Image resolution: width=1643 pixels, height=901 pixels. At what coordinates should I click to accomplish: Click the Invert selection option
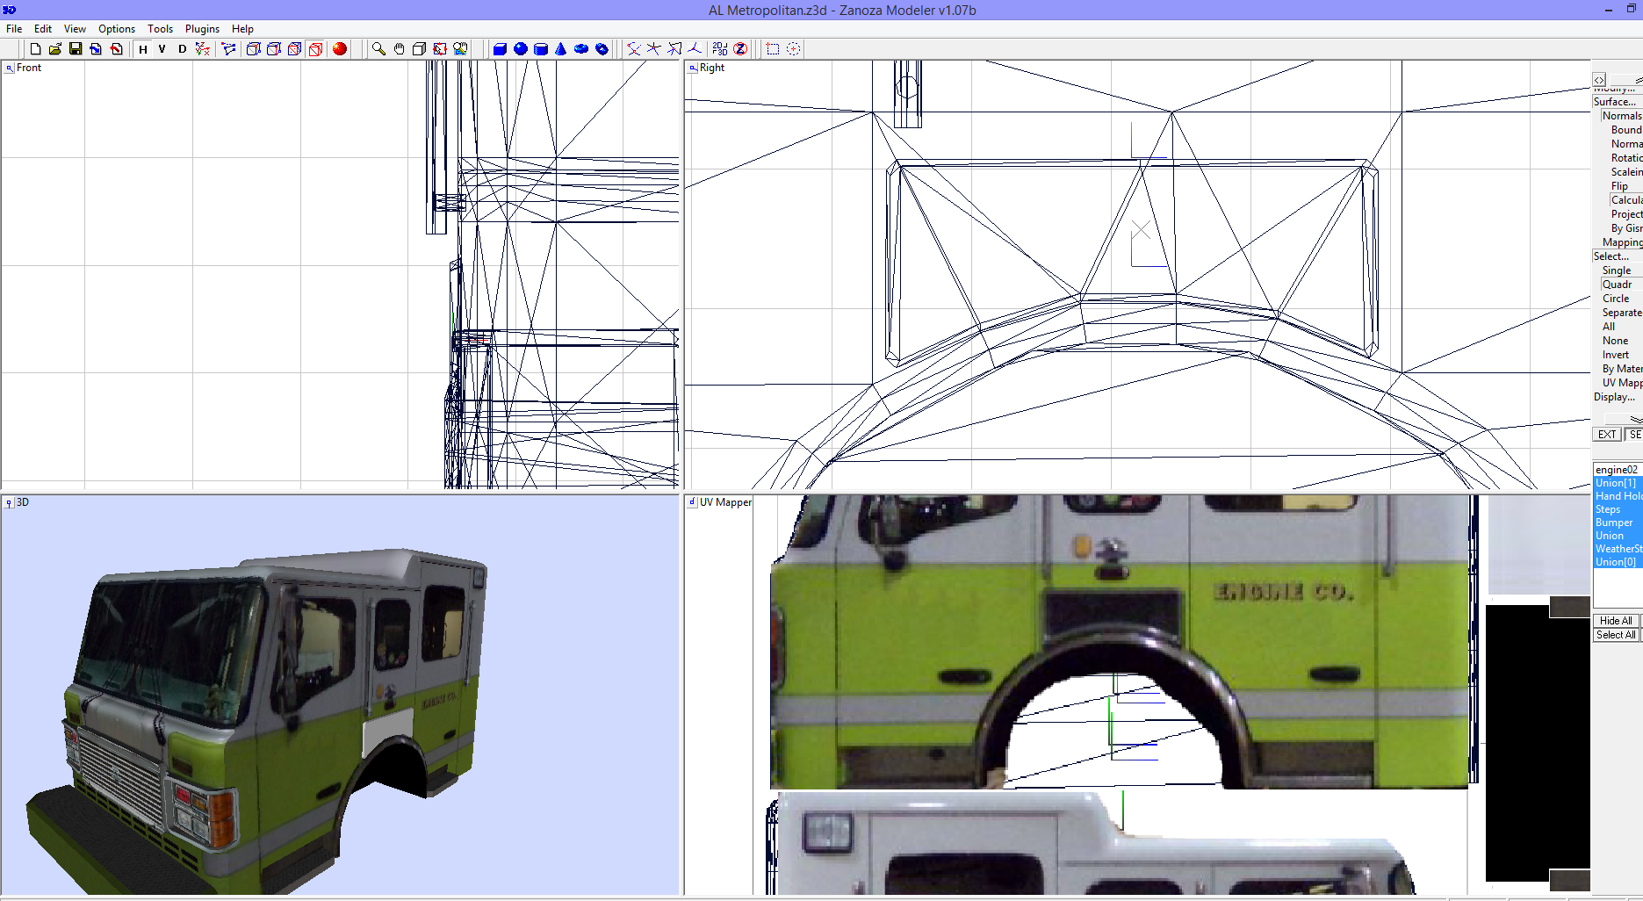(x=1615, y=354)
